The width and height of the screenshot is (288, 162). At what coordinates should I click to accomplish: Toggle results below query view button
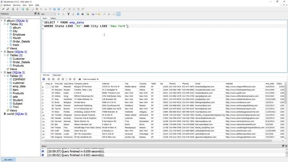118,14
